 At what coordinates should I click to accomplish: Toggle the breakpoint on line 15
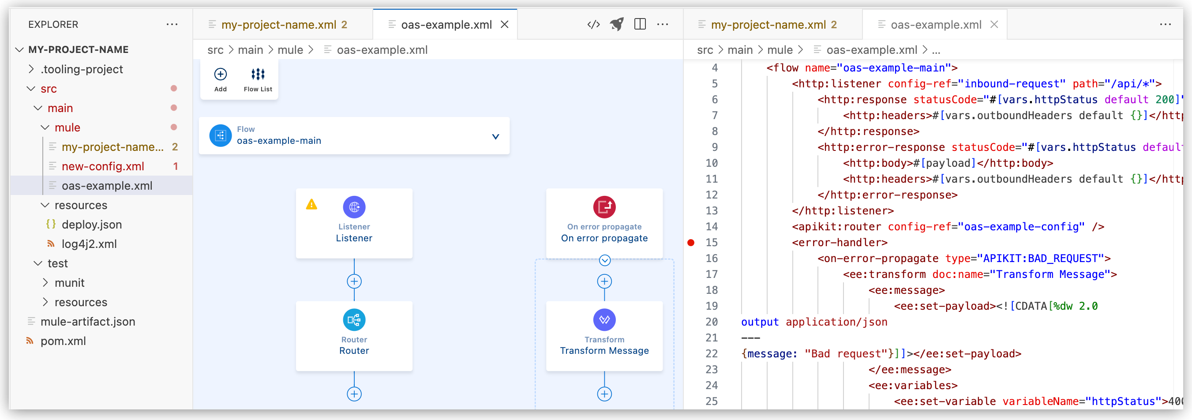pos(691,242)
